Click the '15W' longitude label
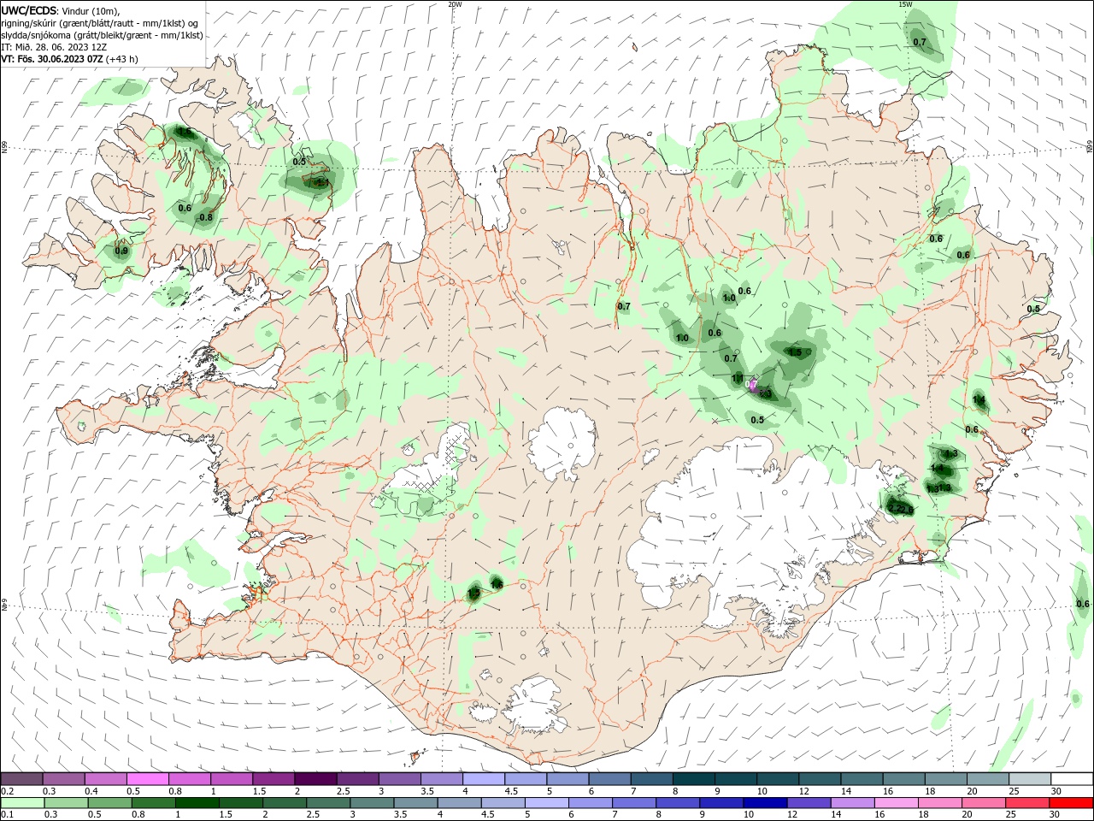 (x=905, y=4)
